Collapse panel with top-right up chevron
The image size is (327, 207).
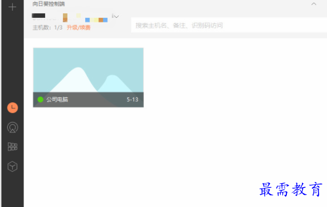(x=314, y=4)
